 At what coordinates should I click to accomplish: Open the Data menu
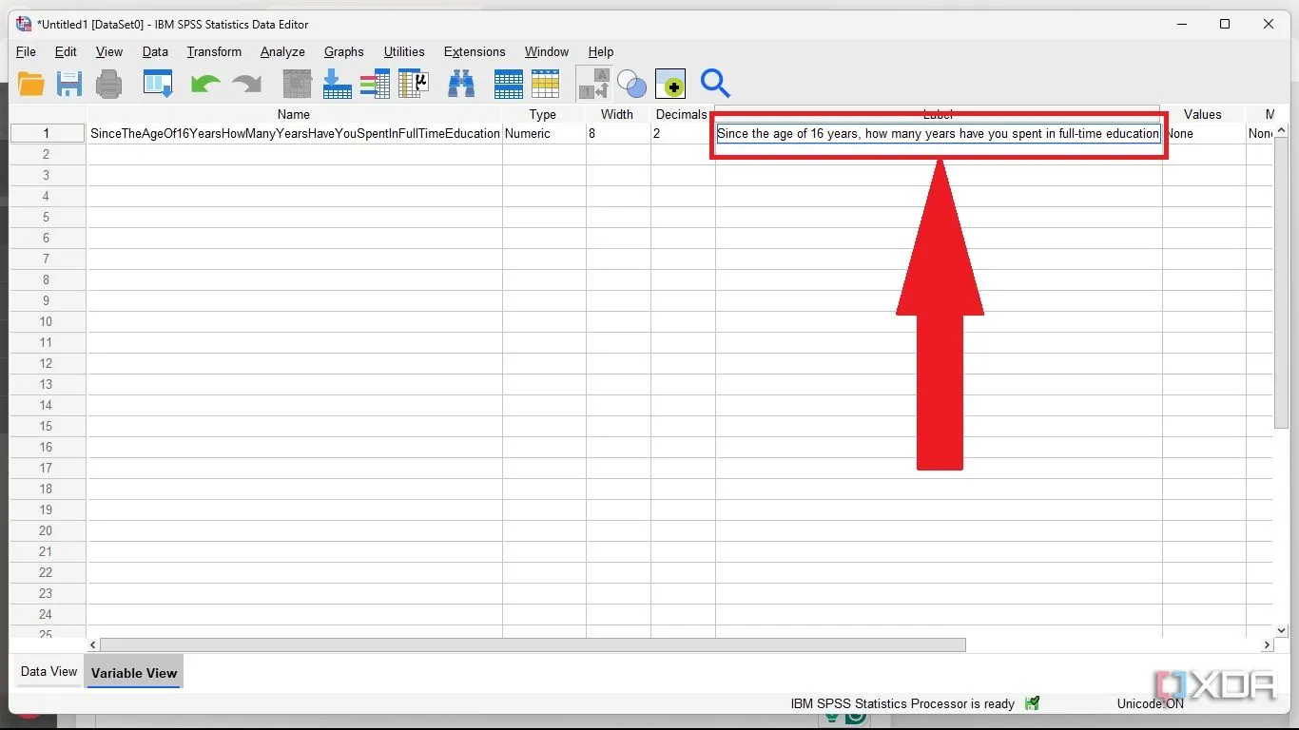(x=155, y=51)
